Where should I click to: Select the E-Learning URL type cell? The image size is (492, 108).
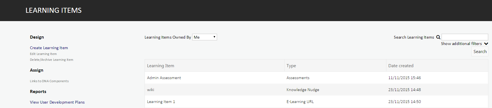300,102
